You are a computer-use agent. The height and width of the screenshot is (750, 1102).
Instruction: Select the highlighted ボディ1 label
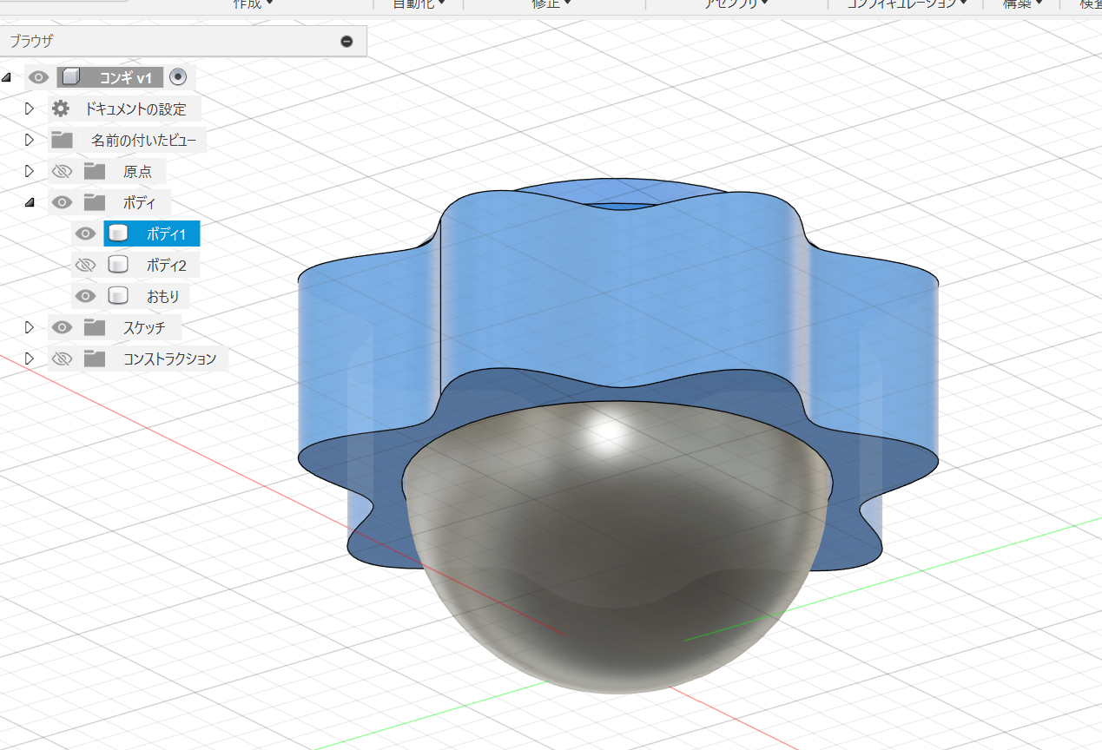pos(166,234)
